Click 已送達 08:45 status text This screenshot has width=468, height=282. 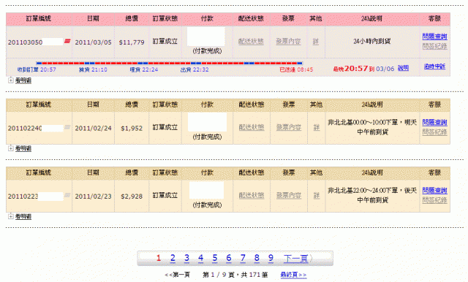(x=296, y=69)
